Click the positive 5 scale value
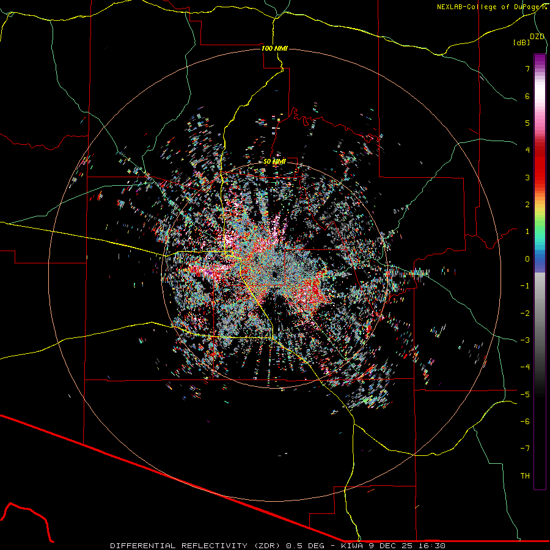This screenshot has height=550, width=550. coord(527,123)
